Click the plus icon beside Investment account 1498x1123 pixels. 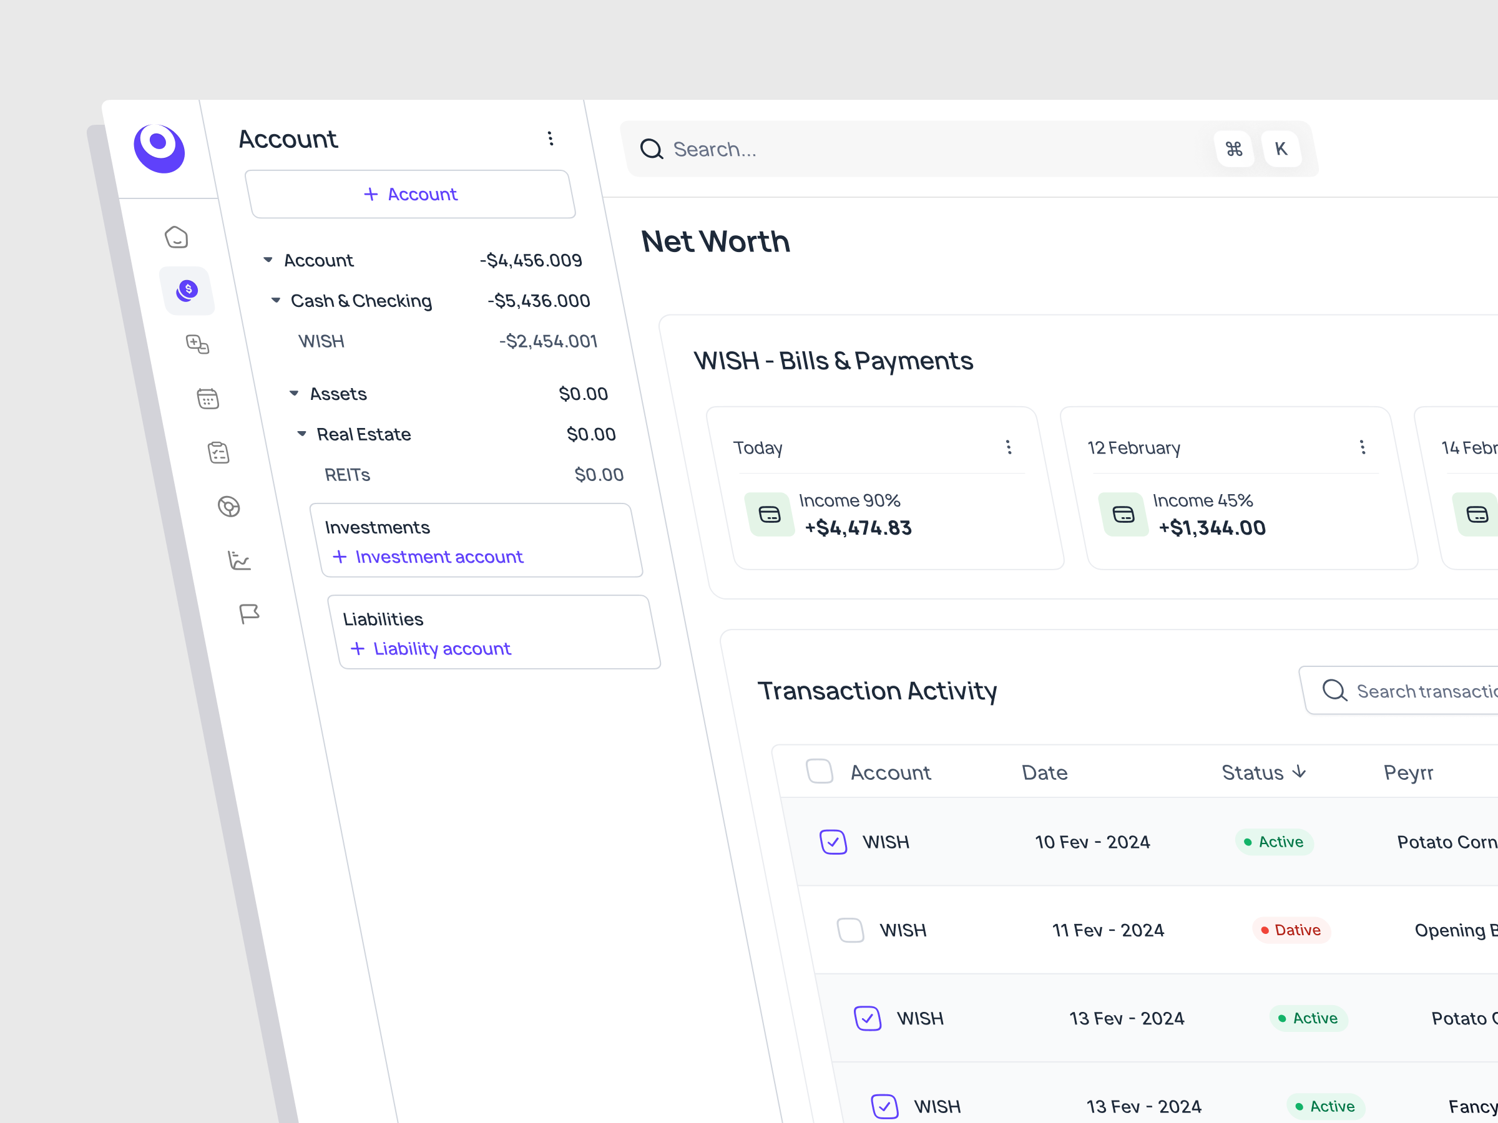click(340, 557)
